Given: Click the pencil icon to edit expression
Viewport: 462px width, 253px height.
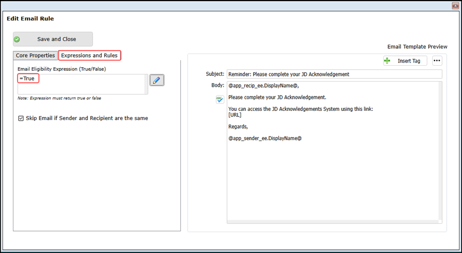Looking at the screenshot, I should click(157, 80).
